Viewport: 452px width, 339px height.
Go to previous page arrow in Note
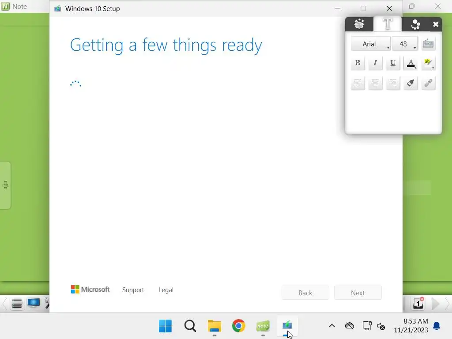pyautogui.click(x=4, y=304)
